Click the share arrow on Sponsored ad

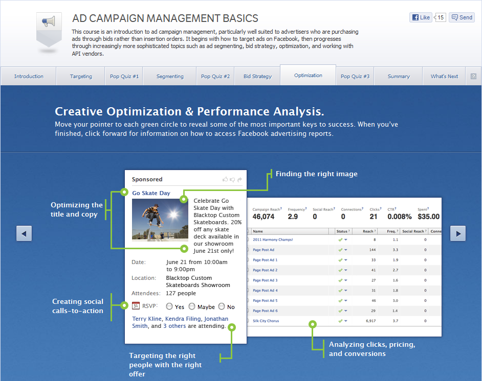click(240, 179)
